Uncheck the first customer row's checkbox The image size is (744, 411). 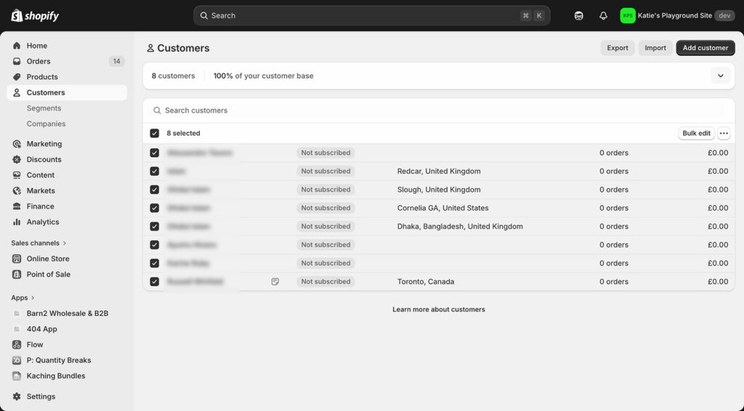pos(154,152)
